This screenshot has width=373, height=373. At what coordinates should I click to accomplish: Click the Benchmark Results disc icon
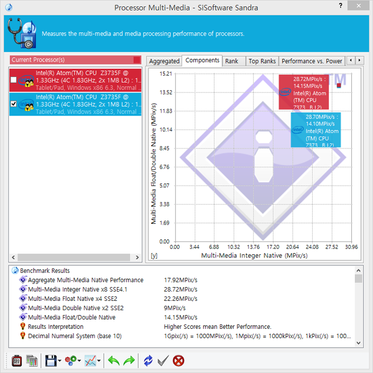coord(15,270)
